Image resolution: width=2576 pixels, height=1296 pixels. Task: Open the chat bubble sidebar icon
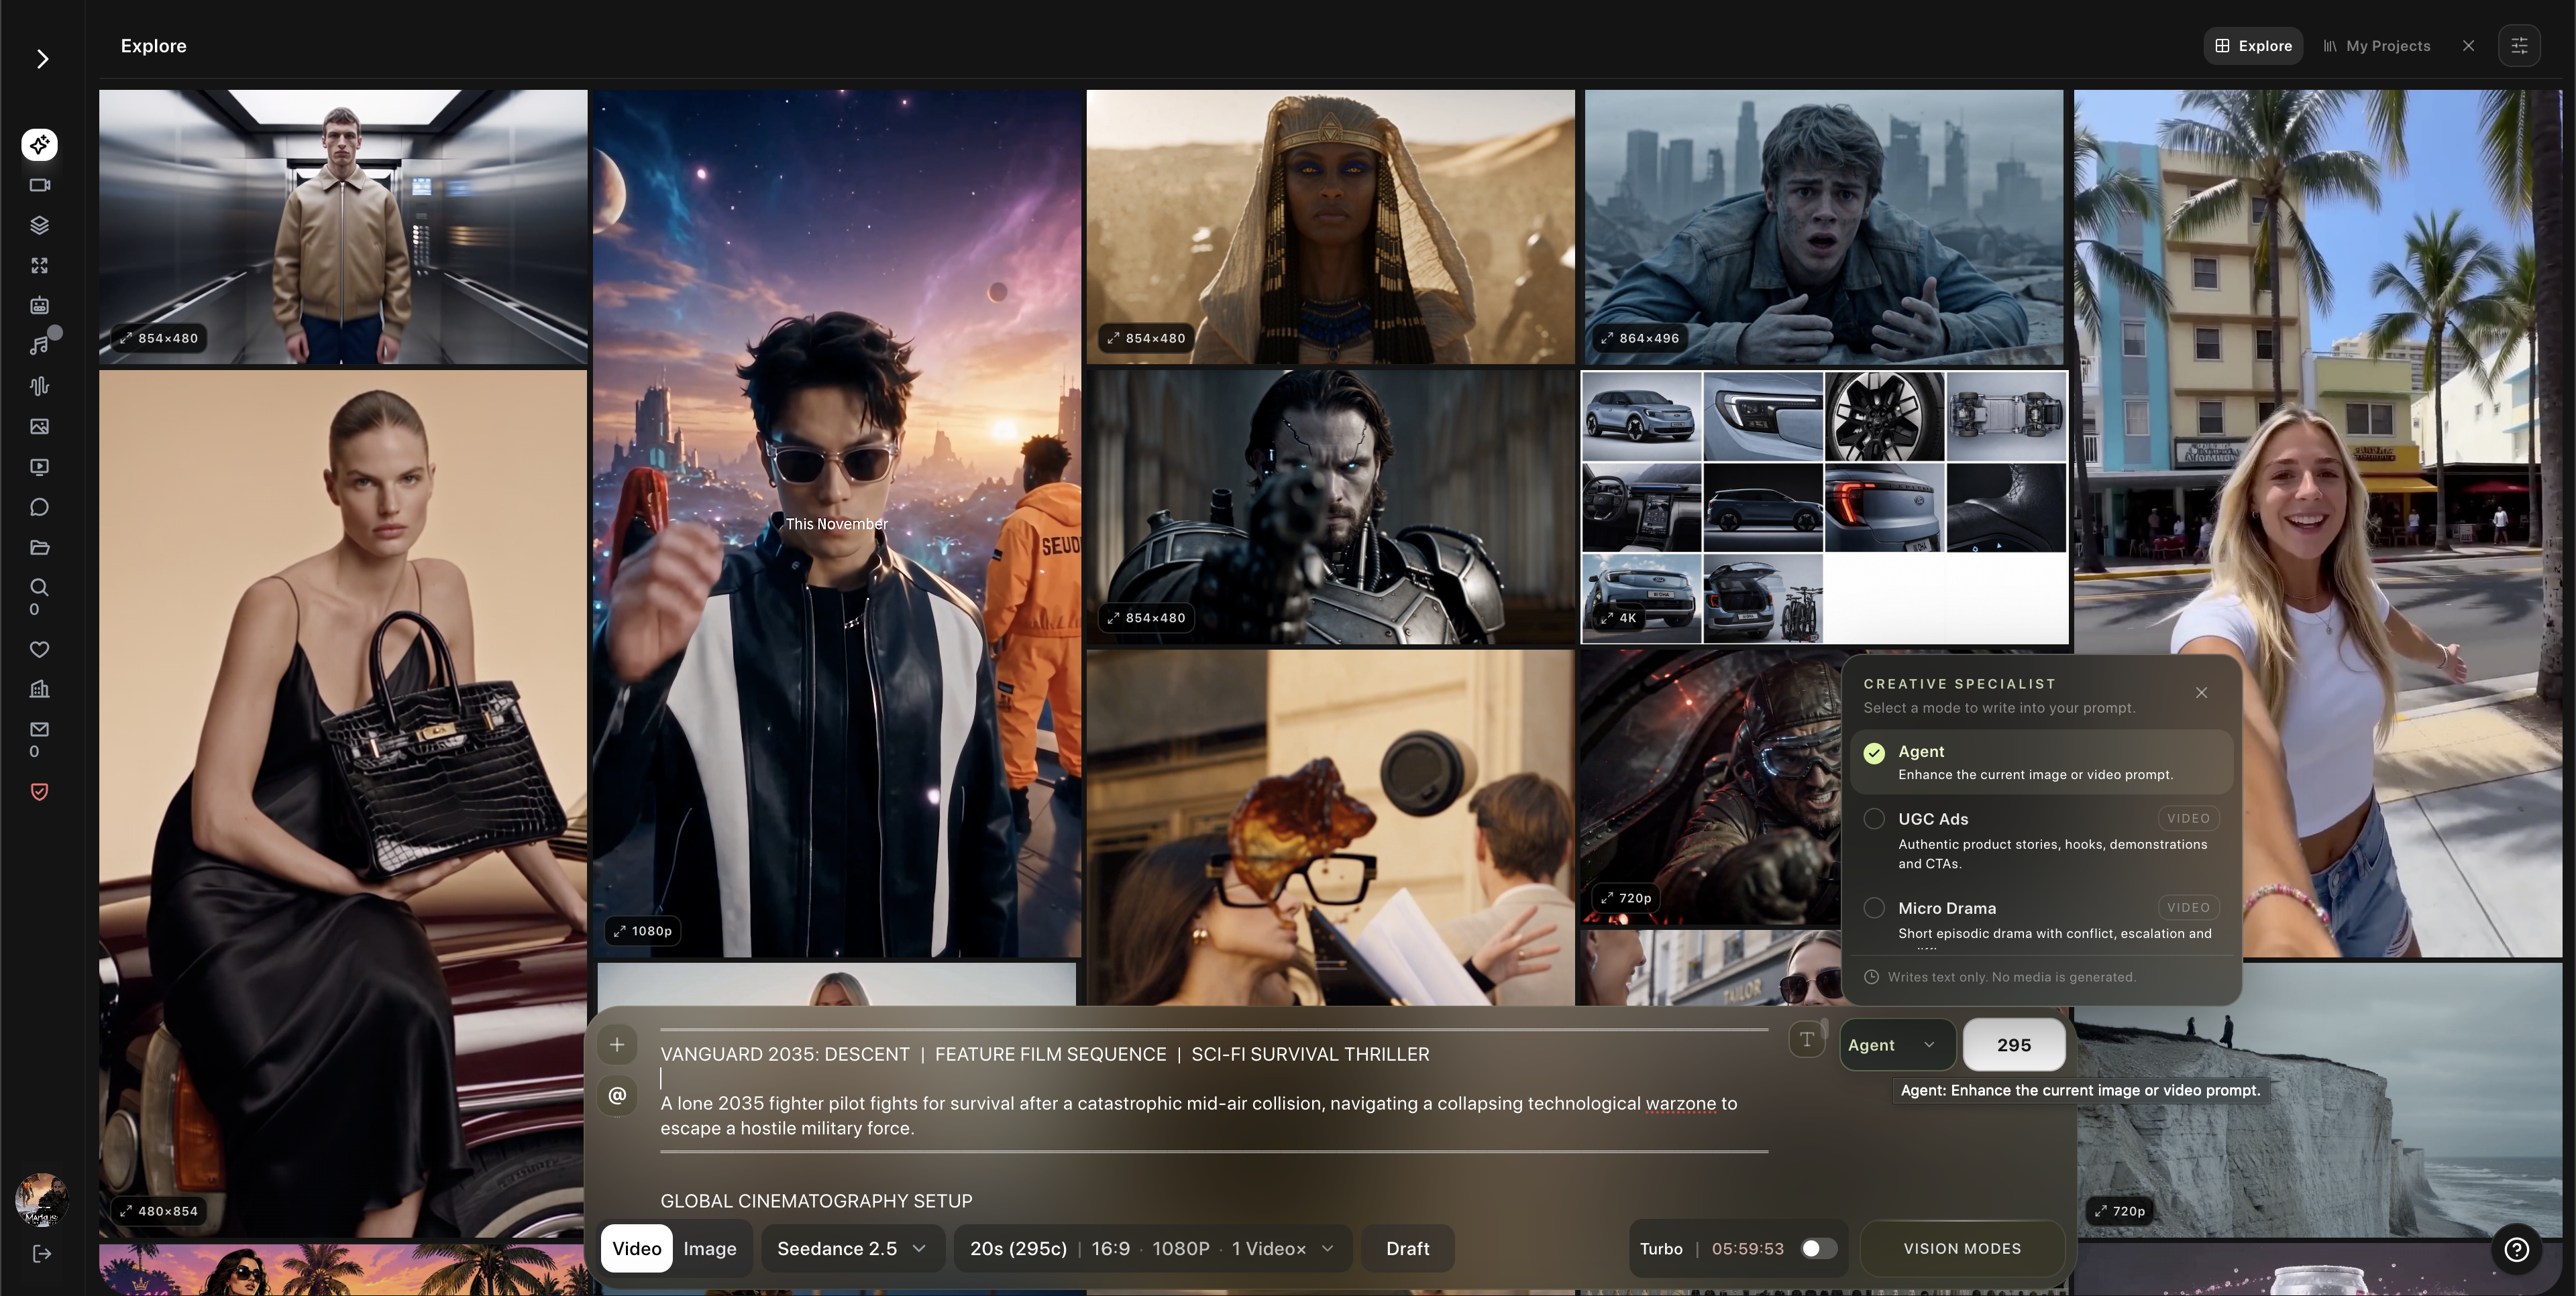point(39,507)
